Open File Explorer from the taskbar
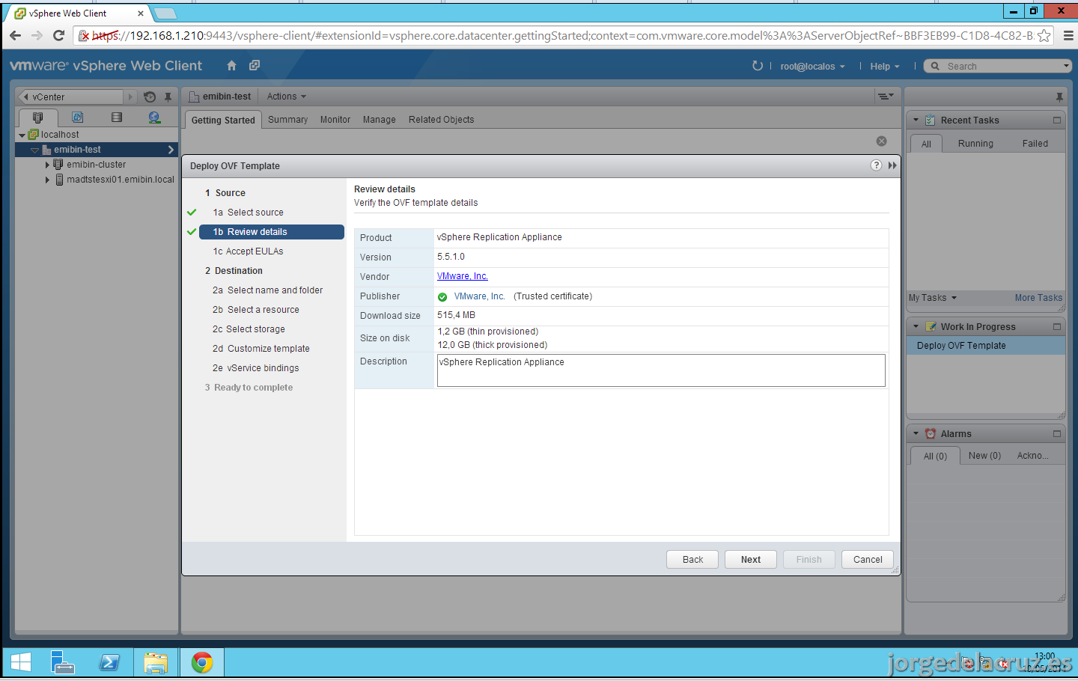Image resolution: width=1078 pixels, height=681 pixels. pyautogui.click(x=156, y=662)
